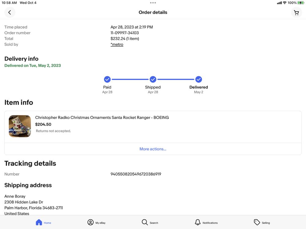The width and height of the screenshot is (306, 229).
Task: Tap the Search magnifier icon
Action: (x=145, y=222)
